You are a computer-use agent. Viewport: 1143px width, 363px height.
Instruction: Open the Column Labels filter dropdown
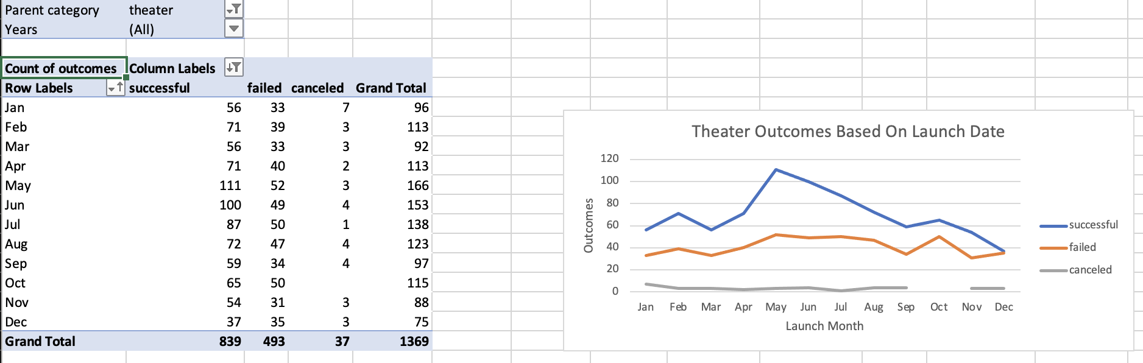click(x=234, y=68)
